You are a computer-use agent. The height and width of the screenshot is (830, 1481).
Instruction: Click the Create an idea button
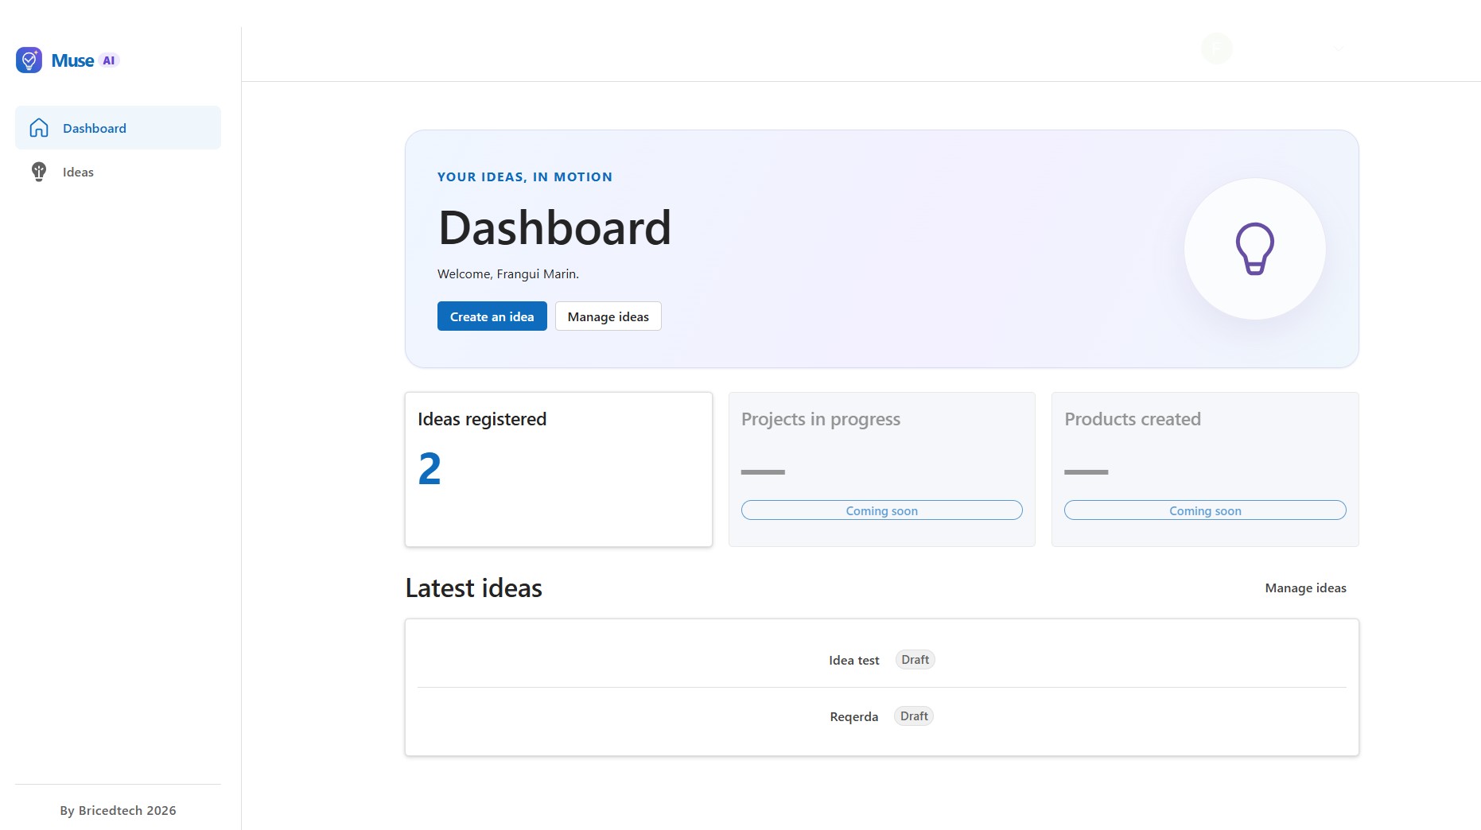point(492,316)
